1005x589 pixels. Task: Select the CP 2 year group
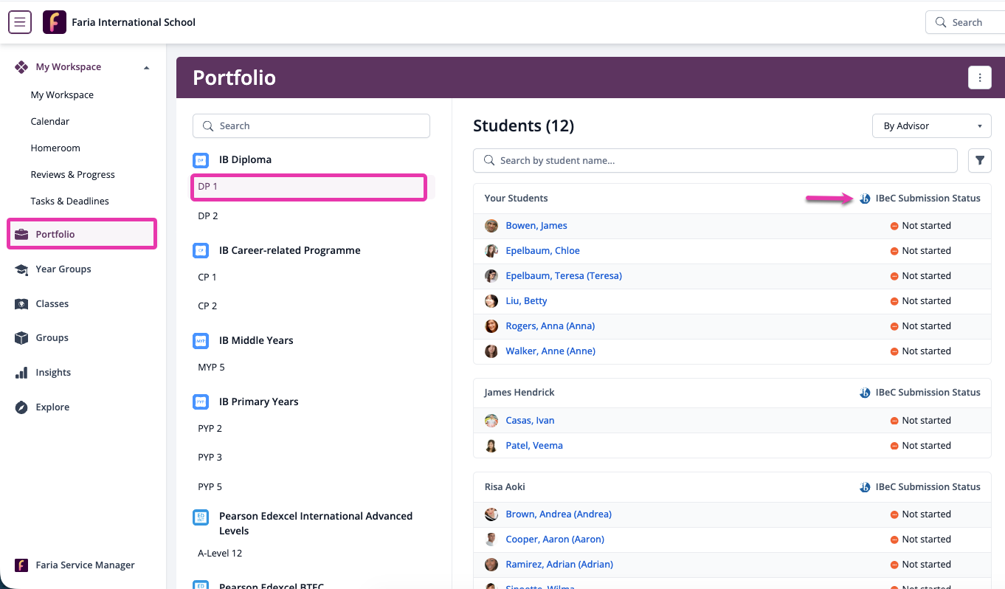click(x=207, y=306)
